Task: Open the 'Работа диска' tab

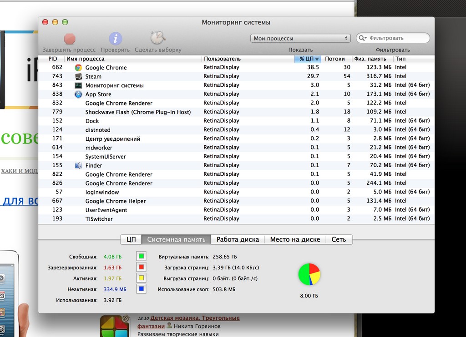Action: (x=238, y=239)
